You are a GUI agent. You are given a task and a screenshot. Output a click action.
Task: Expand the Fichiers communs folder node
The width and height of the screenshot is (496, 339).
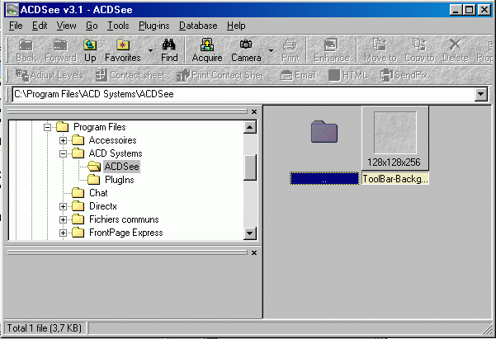tap(63, 219)
